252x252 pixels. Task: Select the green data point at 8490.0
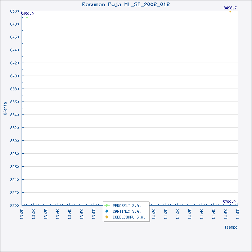point(27,18)
